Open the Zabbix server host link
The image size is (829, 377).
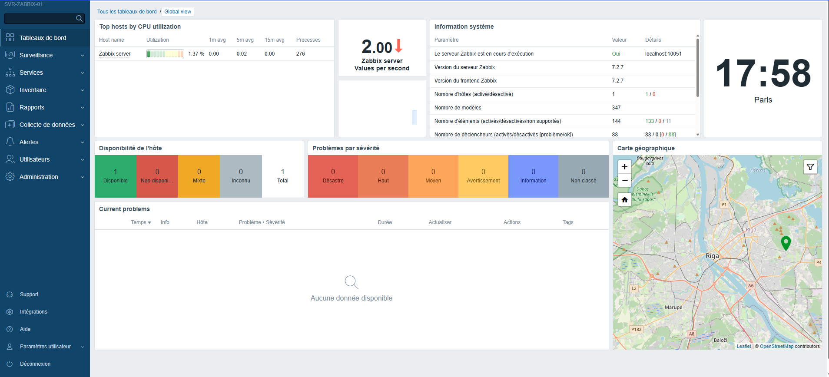point(115,54)
